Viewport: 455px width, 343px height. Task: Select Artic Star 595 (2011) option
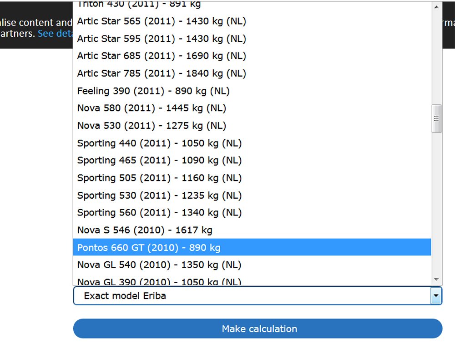coord(252,39)
